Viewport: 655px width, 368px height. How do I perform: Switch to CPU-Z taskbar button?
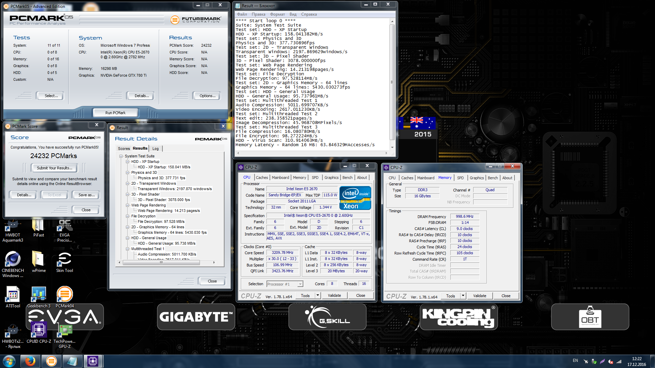click(93, 361)
